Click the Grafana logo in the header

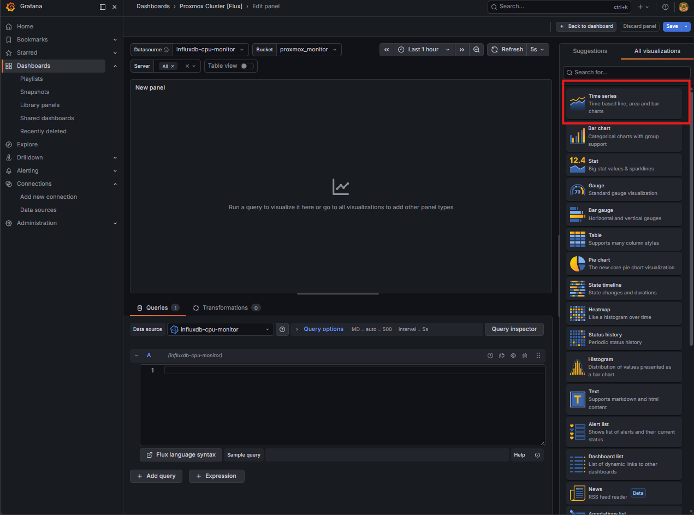(10, 7)
